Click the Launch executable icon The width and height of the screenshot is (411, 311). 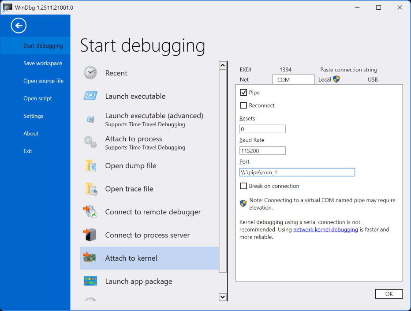point(90,96)
